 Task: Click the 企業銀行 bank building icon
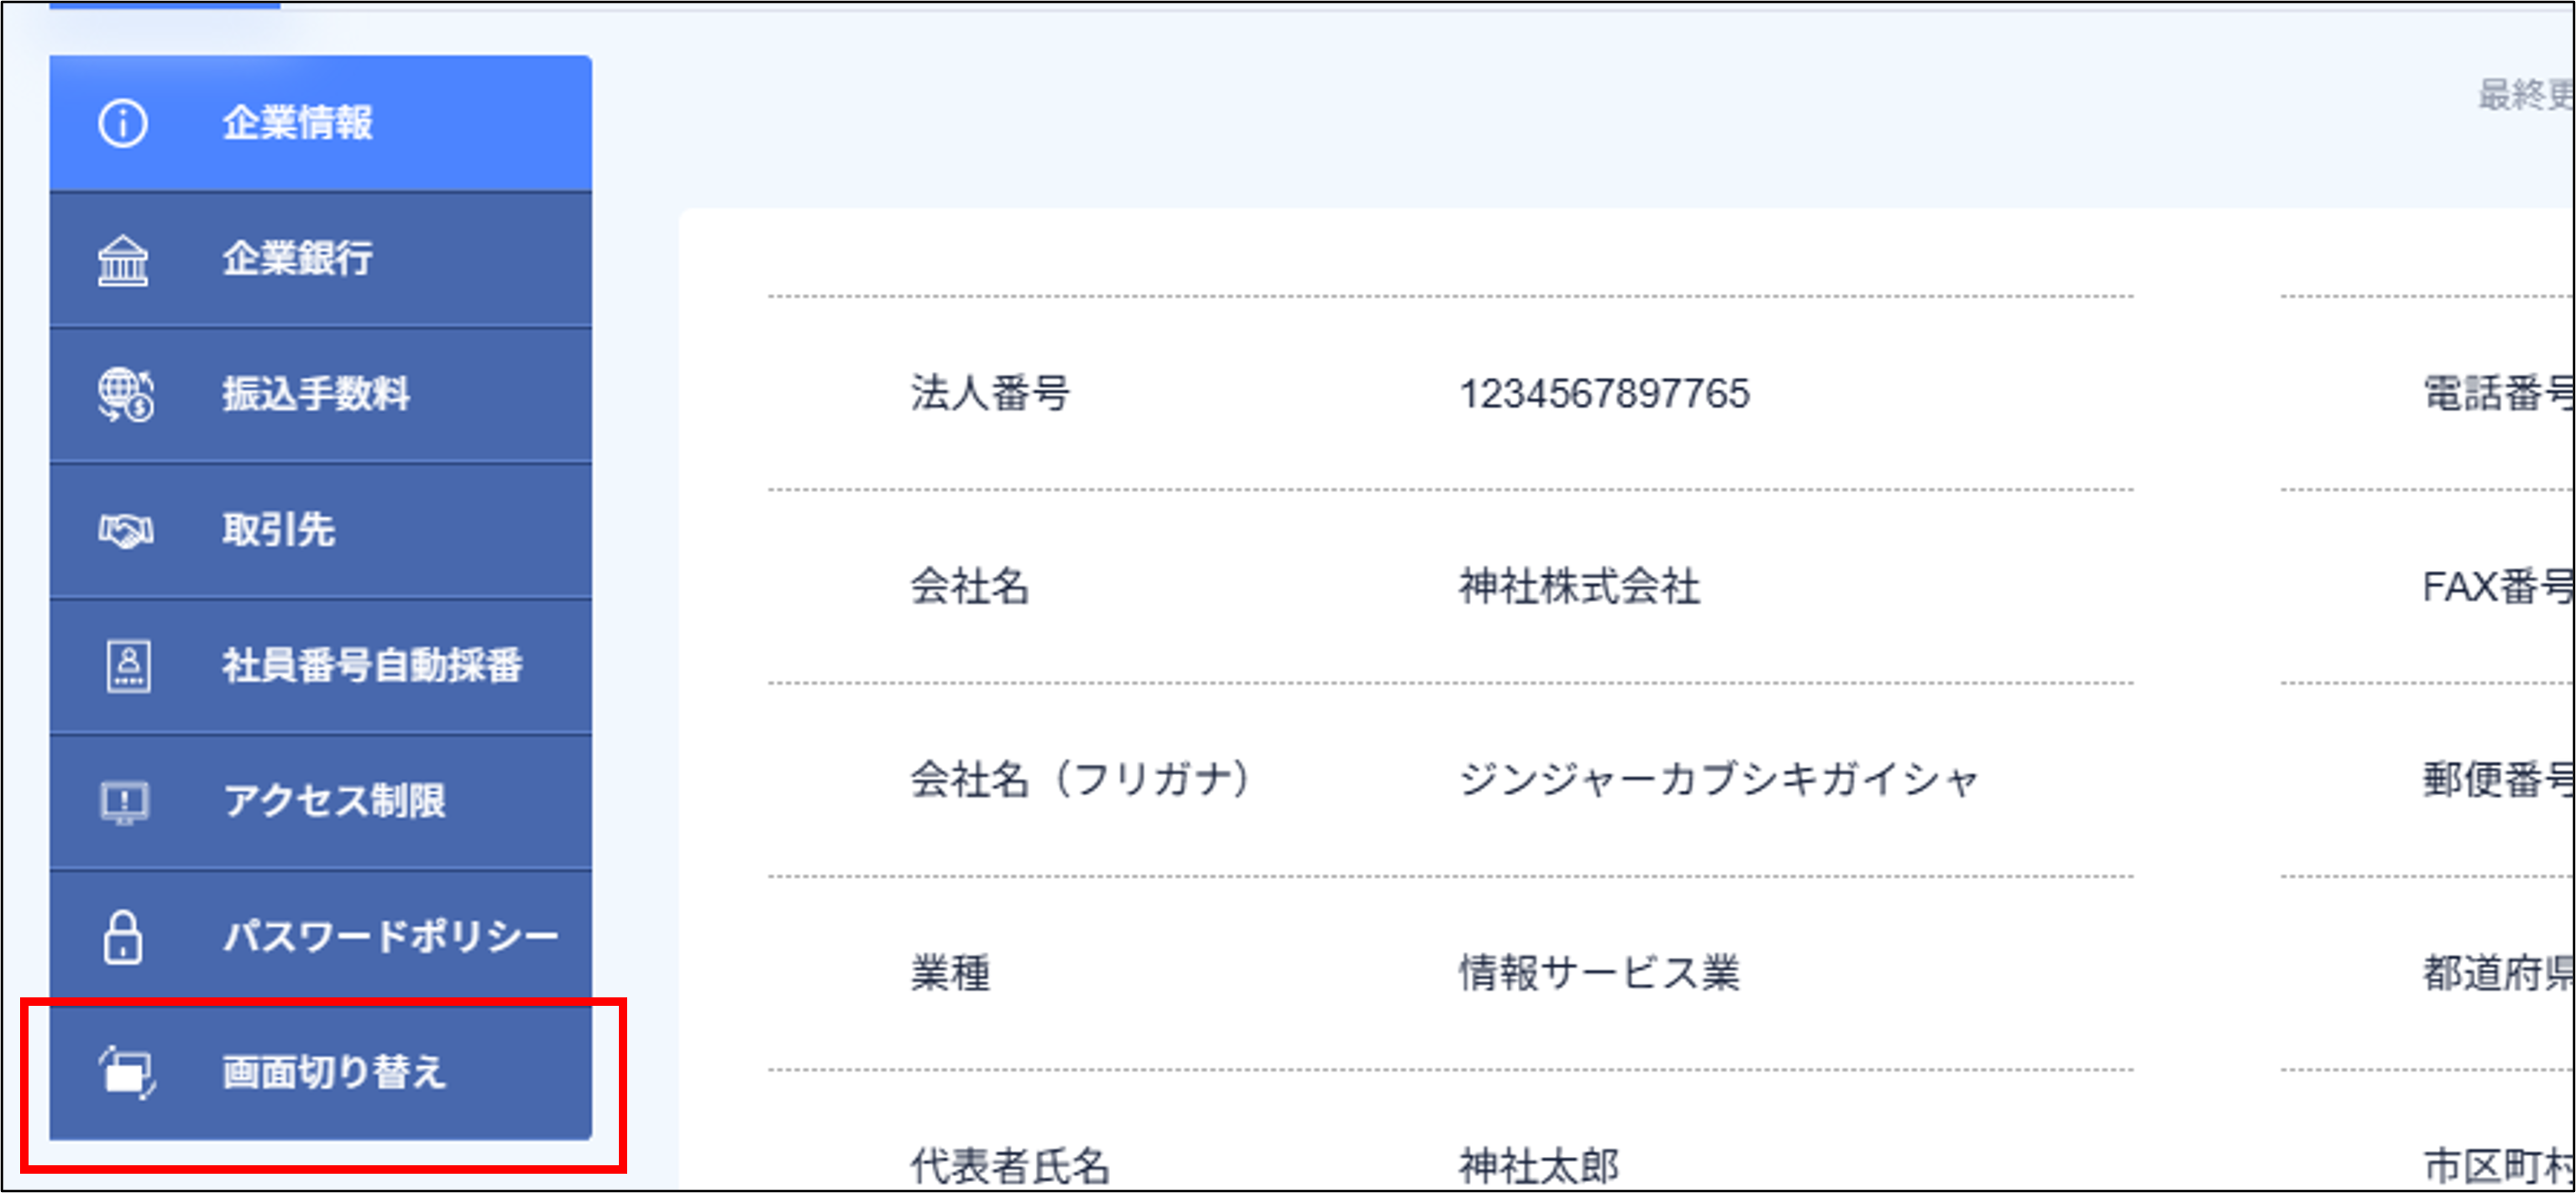point(121,260)
